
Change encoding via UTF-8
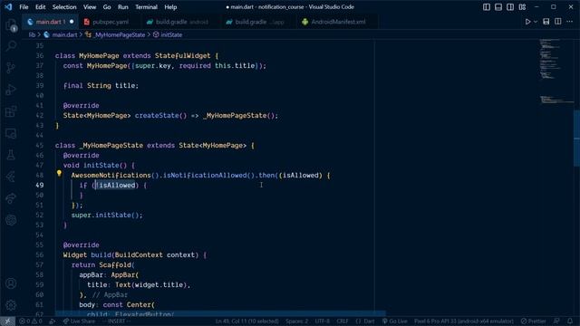point(323,321)
